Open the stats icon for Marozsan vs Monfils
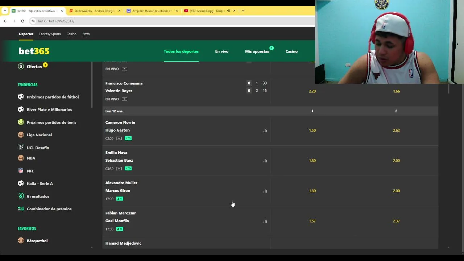 [265, 221]
